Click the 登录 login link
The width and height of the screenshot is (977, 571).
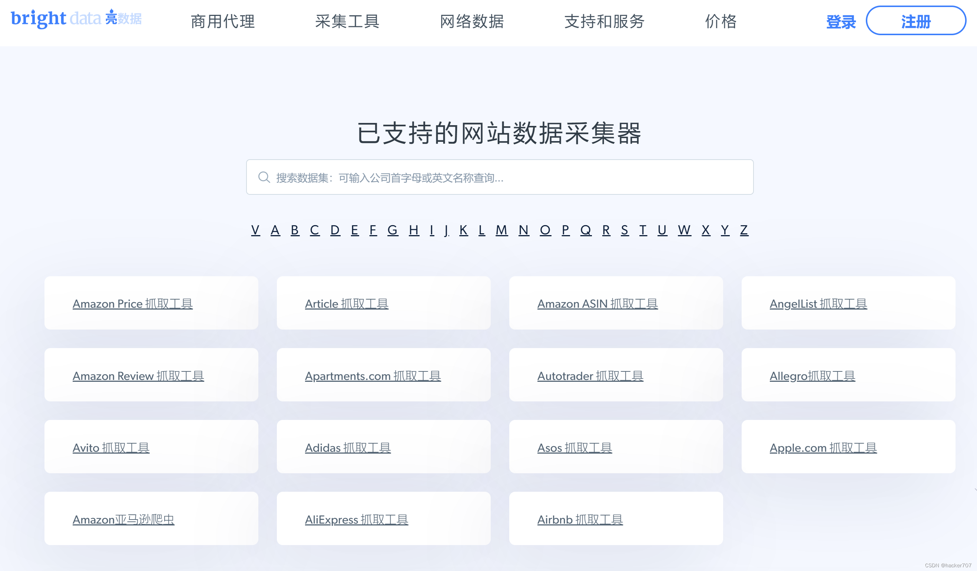[x=841, y=22]
